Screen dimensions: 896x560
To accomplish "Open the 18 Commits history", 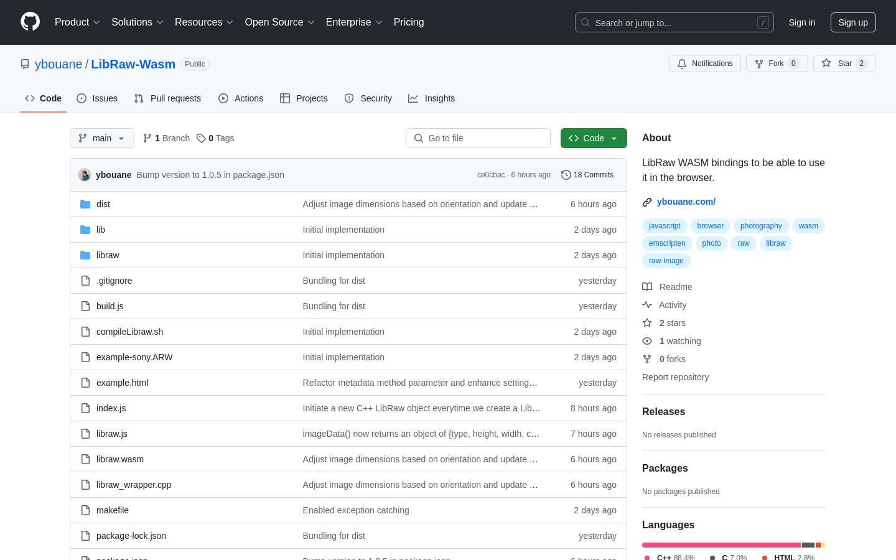I will click(x=587, y=175).
